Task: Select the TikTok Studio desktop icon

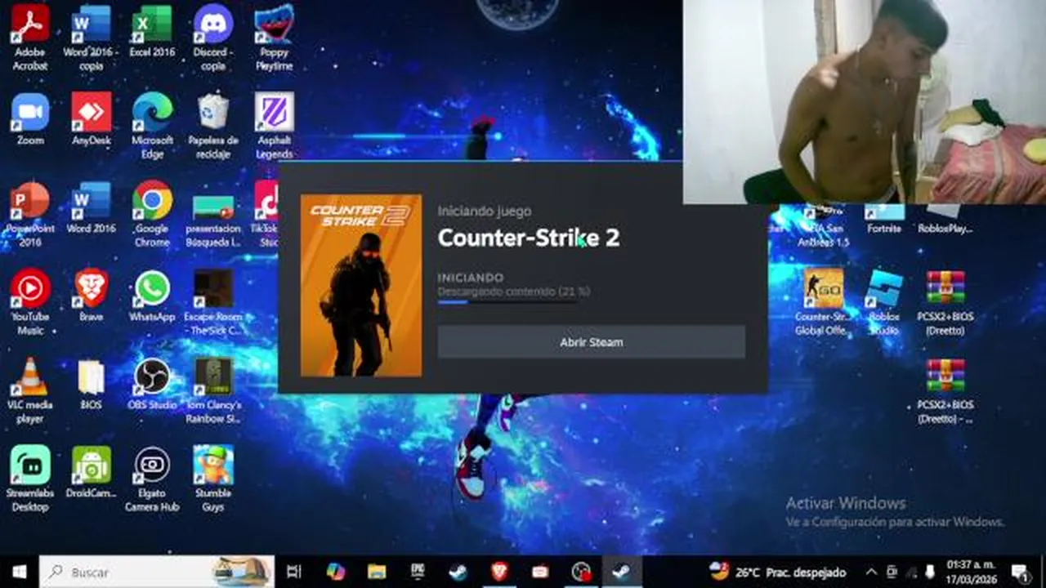Action: (265, 214)
